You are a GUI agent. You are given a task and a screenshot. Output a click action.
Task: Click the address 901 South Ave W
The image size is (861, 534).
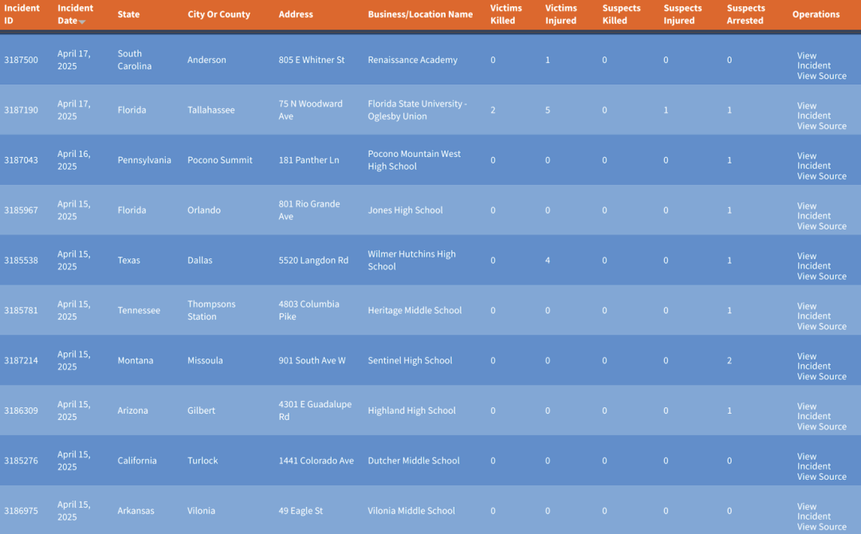(x=312, y=360)
